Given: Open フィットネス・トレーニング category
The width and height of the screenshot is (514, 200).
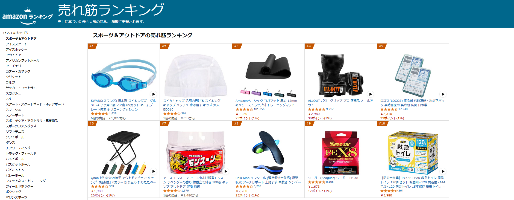Looking at the screenshot, I should 26,181.
